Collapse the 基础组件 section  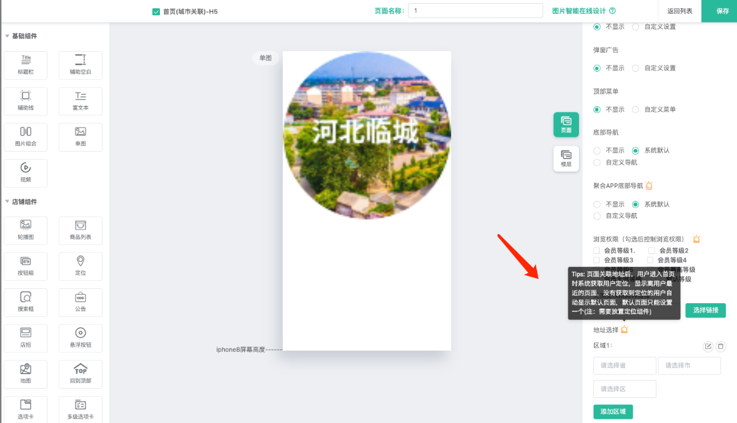point(7,36)
